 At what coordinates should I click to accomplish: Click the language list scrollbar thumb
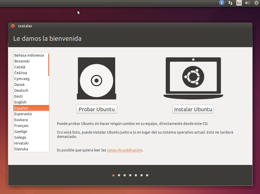(49, 65)
